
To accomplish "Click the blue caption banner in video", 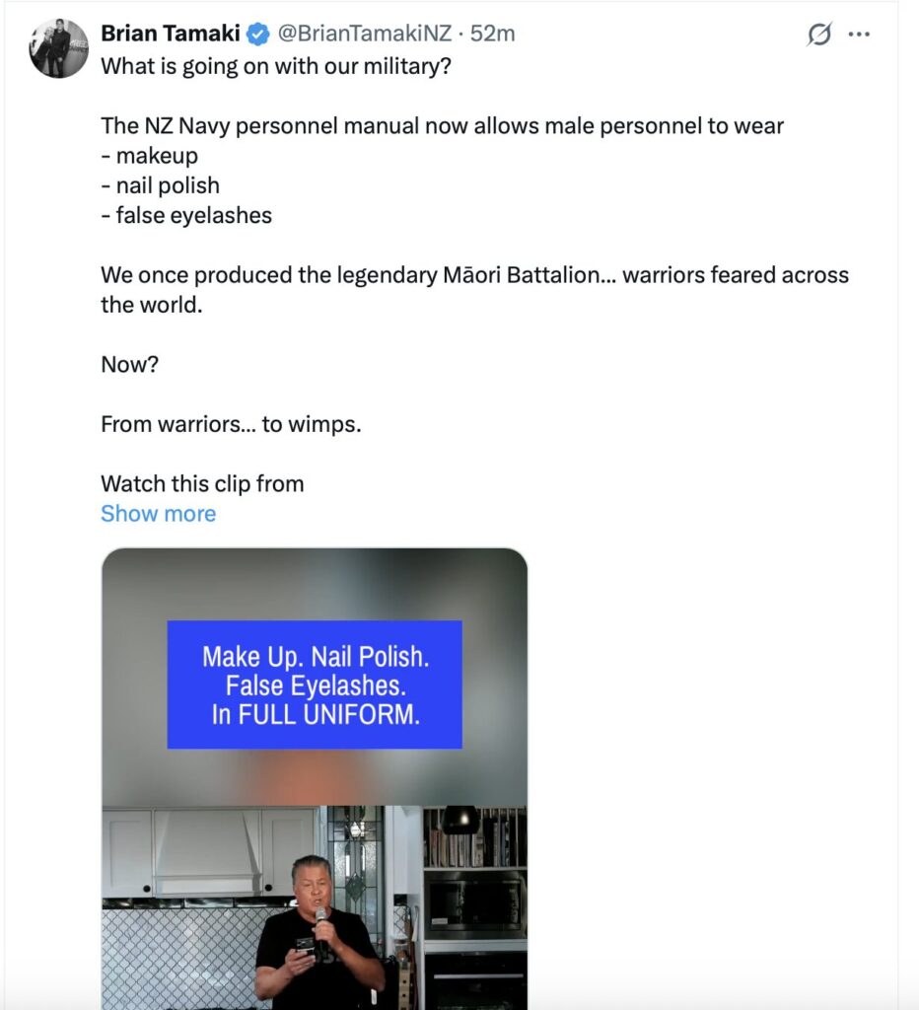I will click(x=315, y=685).
